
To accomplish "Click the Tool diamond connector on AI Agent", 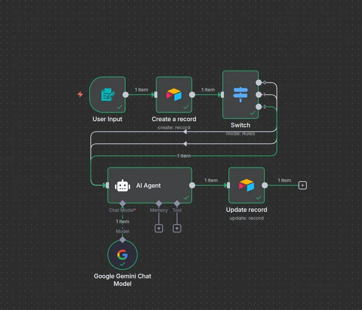I will tap(177, 203).
